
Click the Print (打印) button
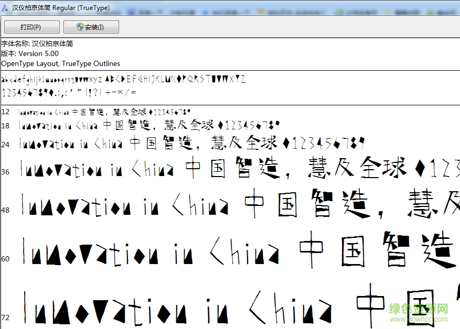[31, 27]
